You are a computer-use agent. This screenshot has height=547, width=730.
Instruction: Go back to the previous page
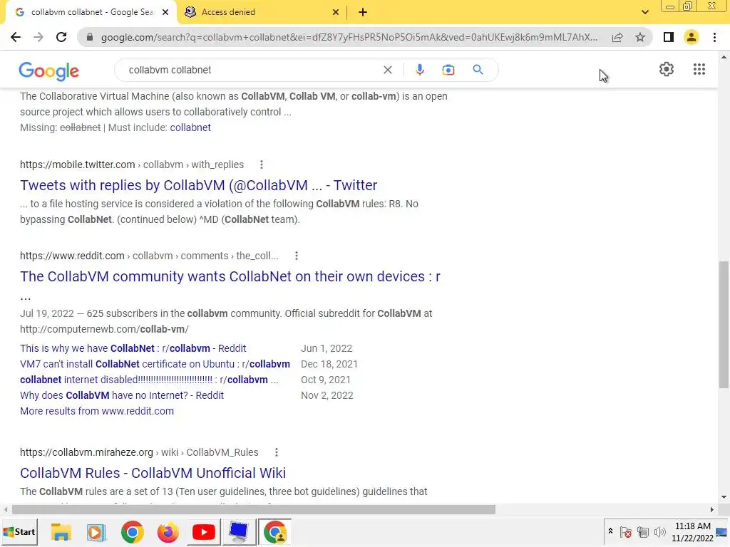[16, 37]
